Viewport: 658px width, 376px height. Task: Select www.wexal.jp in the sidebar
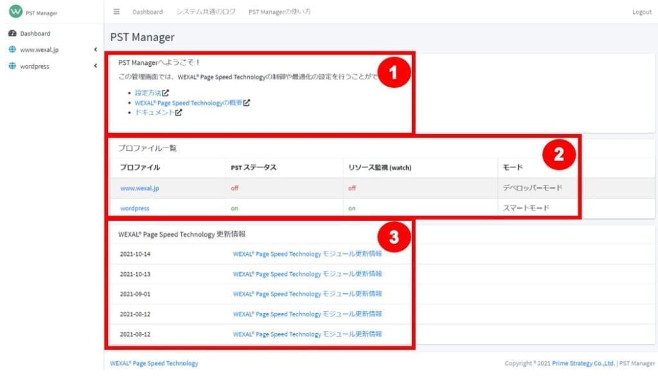39,49
